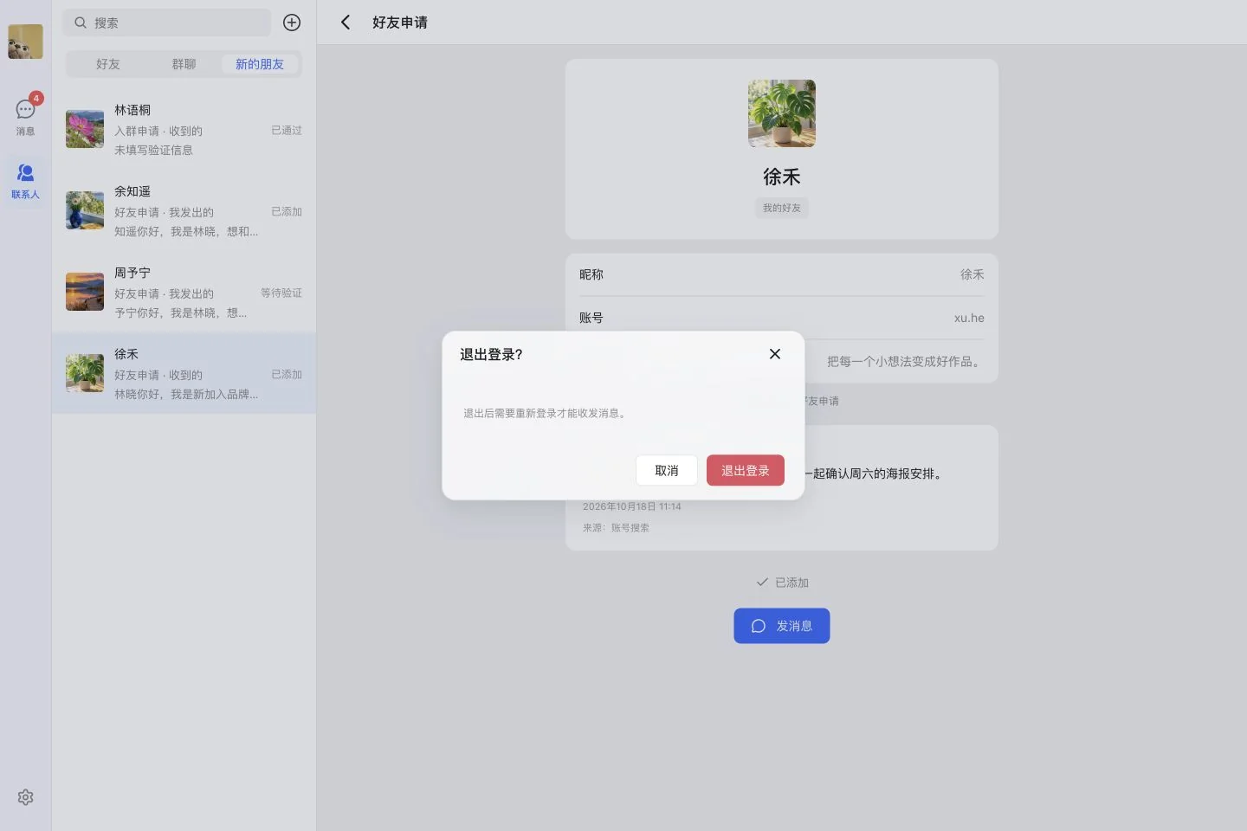The image size is (1247, 831).
Task: Click the 已通过 status on 林语桐
Action: coord(287,131)
